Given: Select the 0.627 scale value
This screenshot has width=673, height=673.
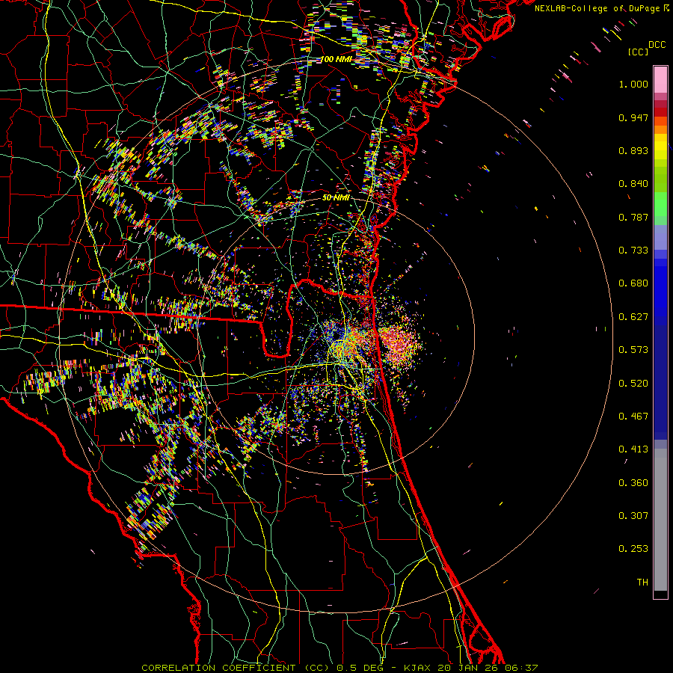Looking at the screenshot, I should pyautogui.click(x=633, y=317).
